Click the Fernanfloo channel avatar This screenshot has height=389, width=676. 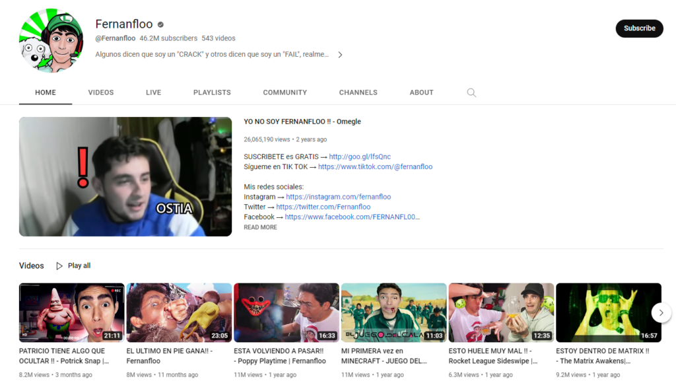(x=51, y=40)
